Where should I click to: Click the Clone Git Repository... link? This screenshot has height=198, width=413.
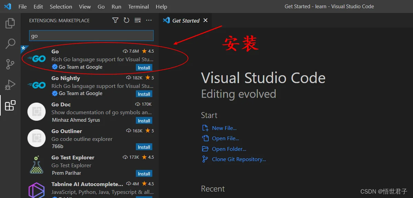tap(239, 159)
